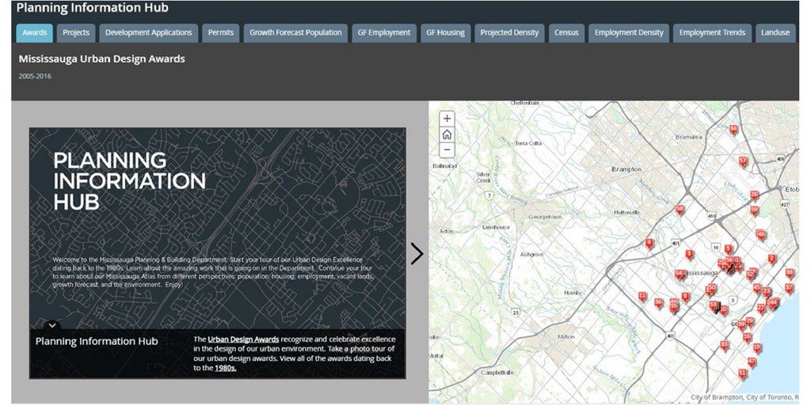Select map marker 57
Screen dimensions: 811x405
point(743,161)
